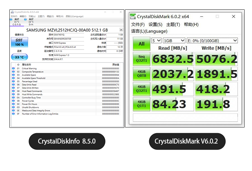Run the Seq Q32T1 test button
Image resolution: width=252 pixels, height=171 pixels.
(x=141, y=59)
